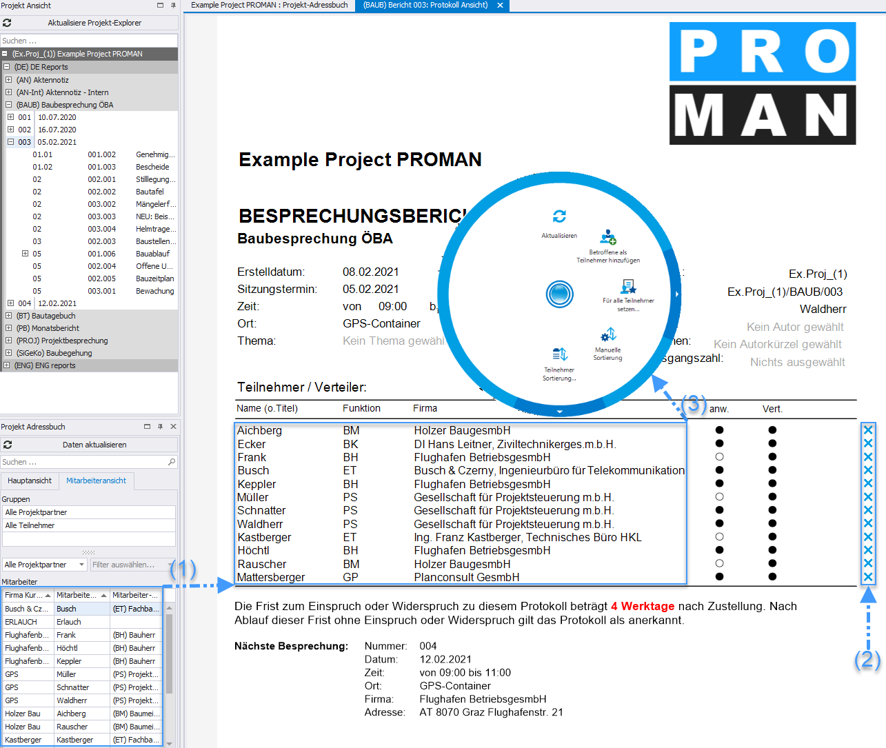Click Für alle Teilnehmer setzen icon

[x=628, y=286]
